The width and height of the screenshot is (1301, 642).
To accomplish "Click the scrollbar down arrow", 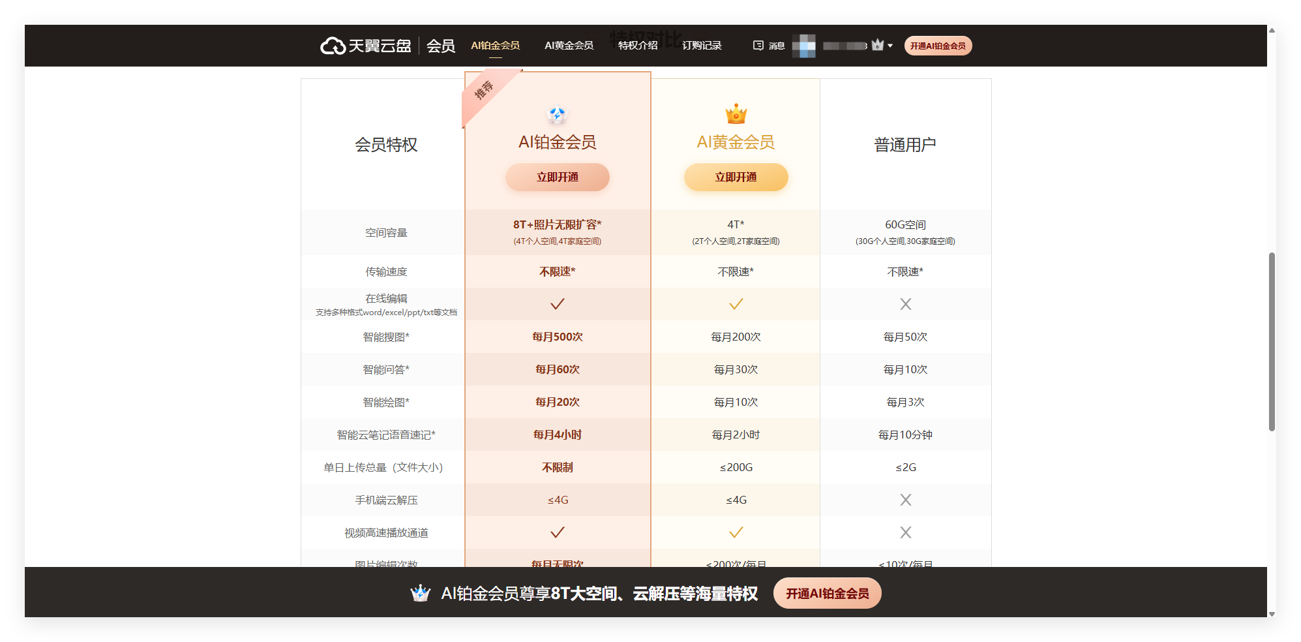I will click(1271, 613).
